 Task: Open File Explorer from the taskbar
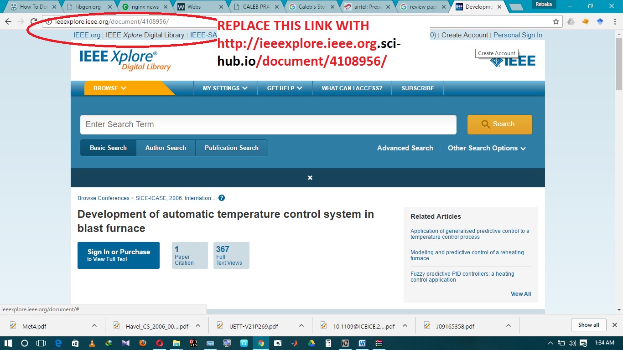177,343
